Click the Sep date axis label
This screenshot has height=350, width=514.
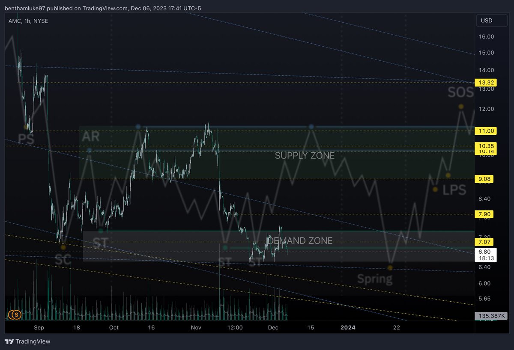(39, 328)
